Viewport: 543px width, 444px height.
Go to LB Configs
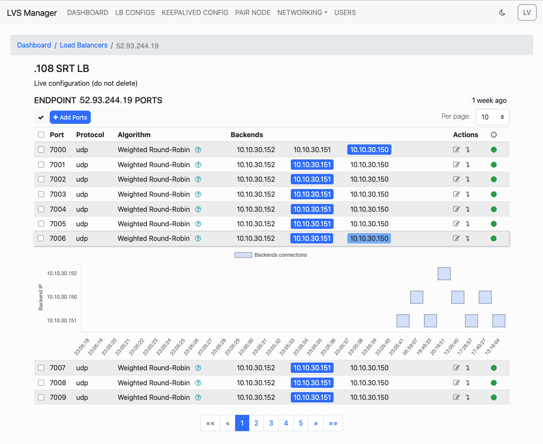click(x=135, y=13)
